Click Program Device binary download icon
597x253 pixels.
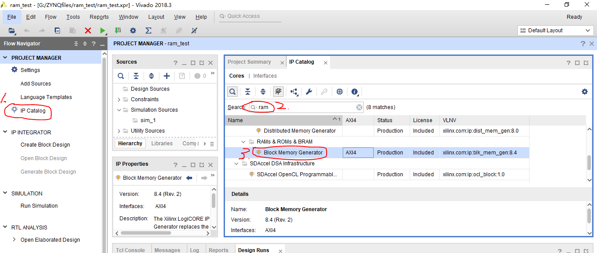tap(118, 31)
